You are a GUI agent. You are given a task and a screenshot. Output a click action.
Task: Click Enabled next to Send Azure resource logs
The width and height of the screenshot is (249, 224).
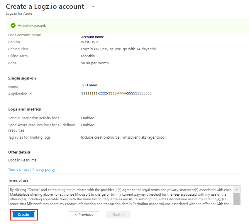[x=88, y=125]
